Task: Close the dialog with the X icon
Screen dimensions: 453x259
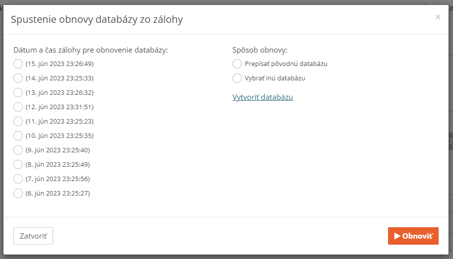Action: pyautogui.click(x=438, y=17)
